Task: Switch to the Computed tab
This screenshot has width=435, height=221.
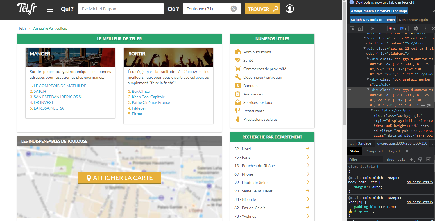Action: 374,151
